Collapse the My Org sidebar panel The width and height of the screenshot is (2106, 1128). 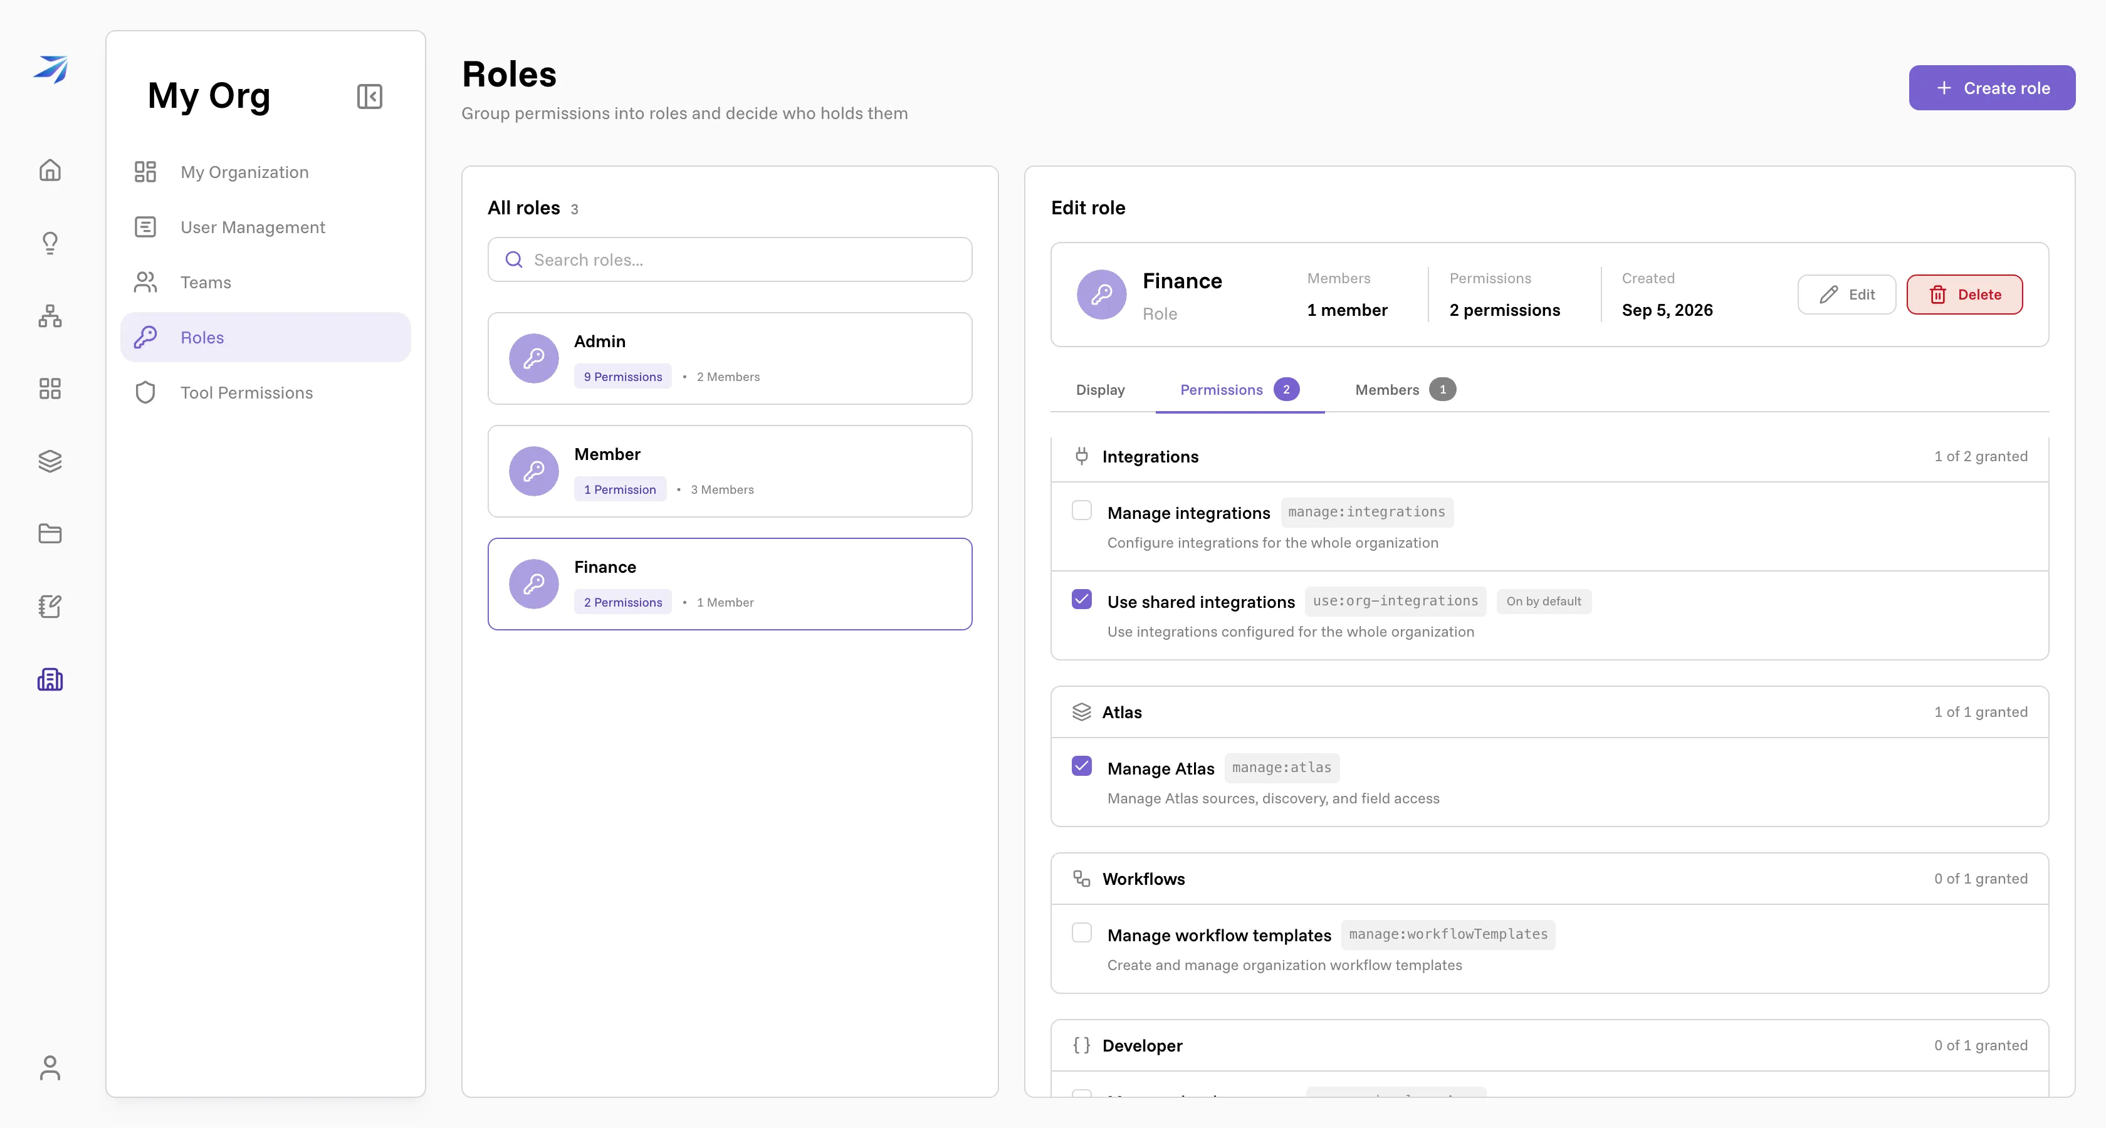click(x=370, y=97)
